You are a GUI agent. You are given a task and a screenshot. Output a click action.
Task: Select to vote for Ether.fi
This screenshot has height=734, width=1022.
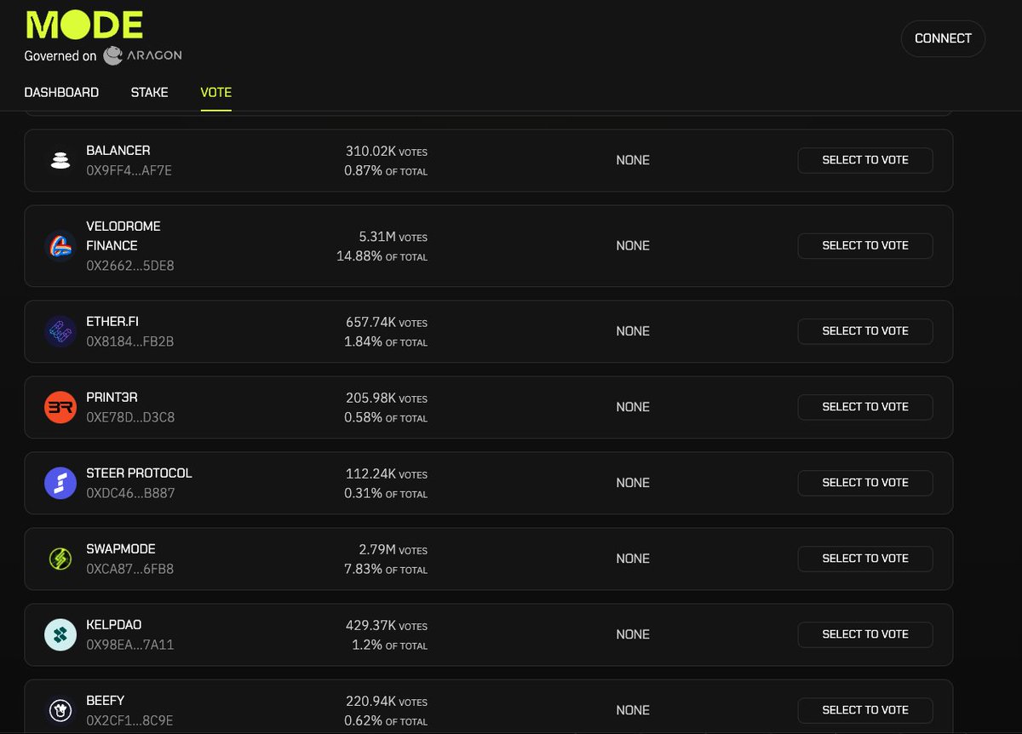(865, 331)
